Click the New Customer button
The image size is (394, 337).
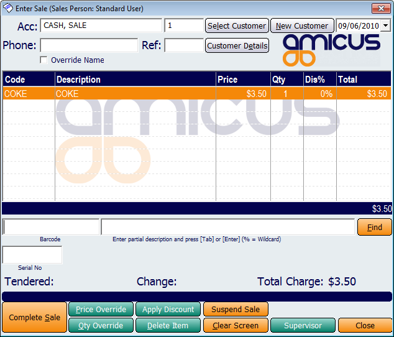(x=302, y=25)
